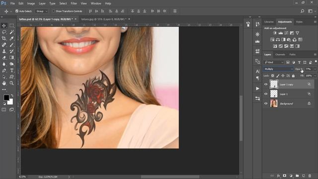Select the Pen tool
Viewport: 318px width, 179px height.
tap(4, 71)
